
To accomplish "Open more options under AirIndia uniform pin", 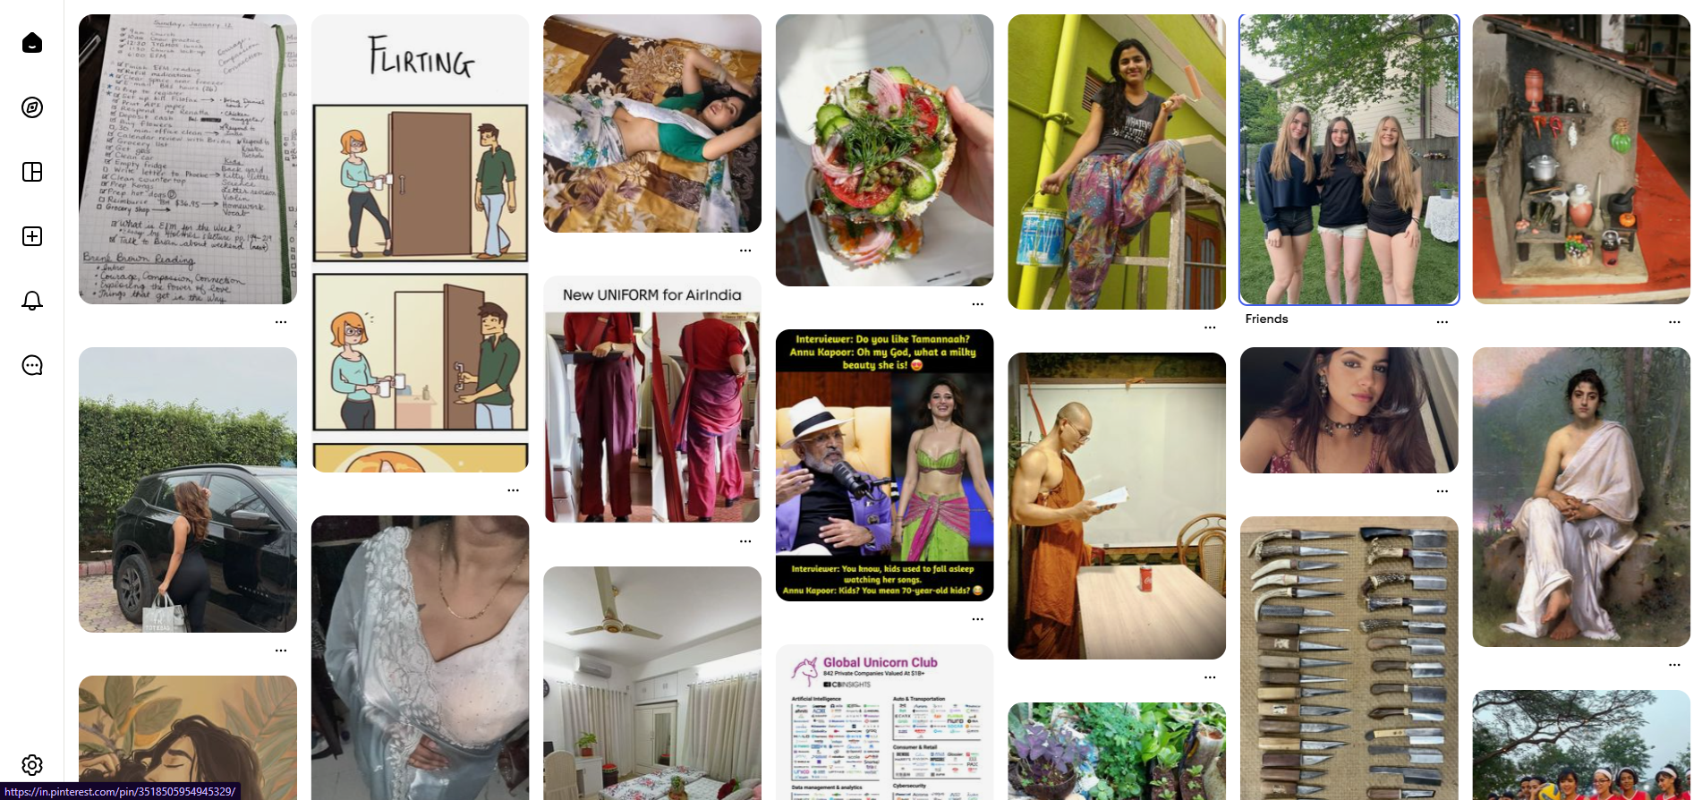I will click(x=745, y=541).
